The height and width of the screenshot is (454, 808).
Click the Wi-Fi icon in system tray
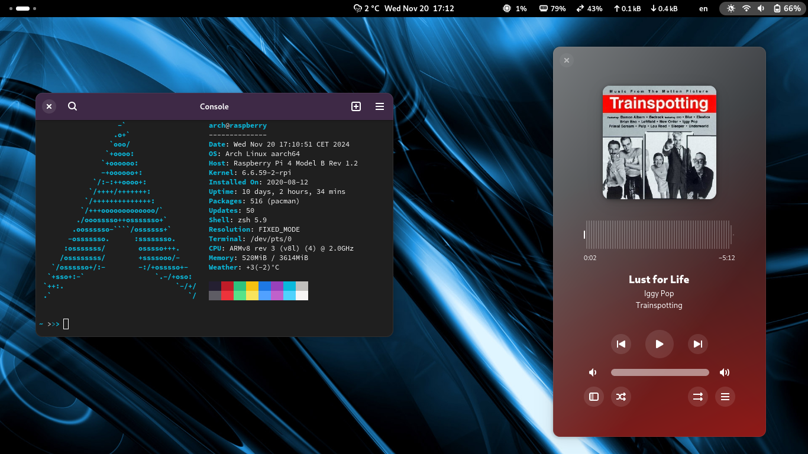pyautogui.click(x=746, y=8)
